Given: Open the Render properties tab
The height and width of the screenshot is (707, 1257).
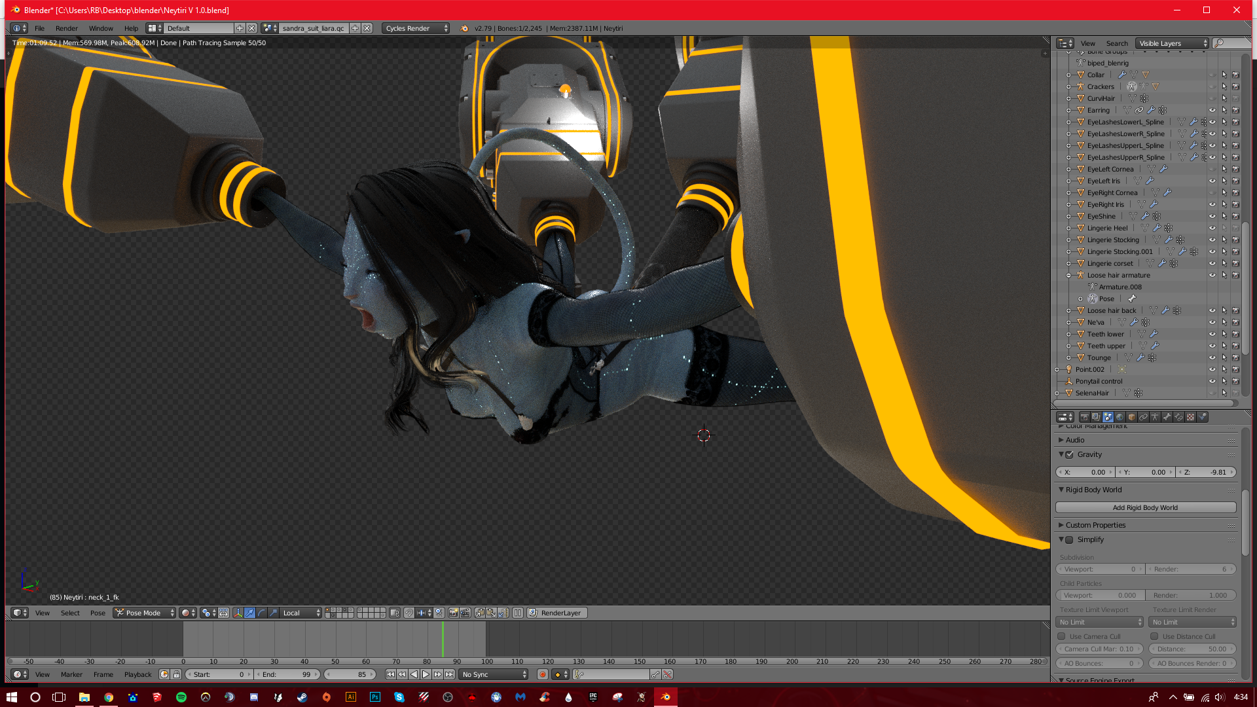Looking at the screenshot, I should coord(1084,417).
